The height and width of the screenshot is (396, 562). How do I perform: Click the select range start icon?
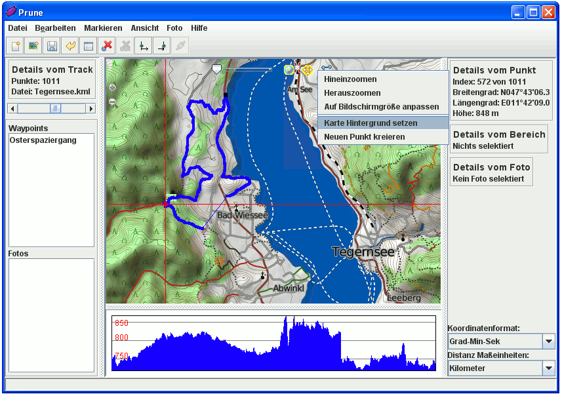[143, 46]
